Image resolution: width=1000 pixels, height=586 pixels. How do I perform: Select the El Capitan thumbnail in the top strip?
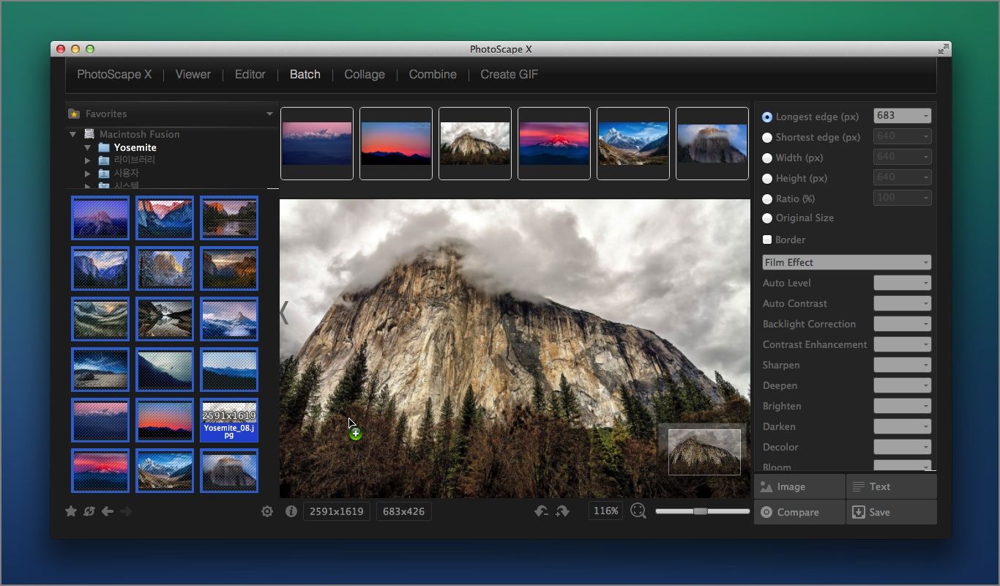click(x=475, y=144)
